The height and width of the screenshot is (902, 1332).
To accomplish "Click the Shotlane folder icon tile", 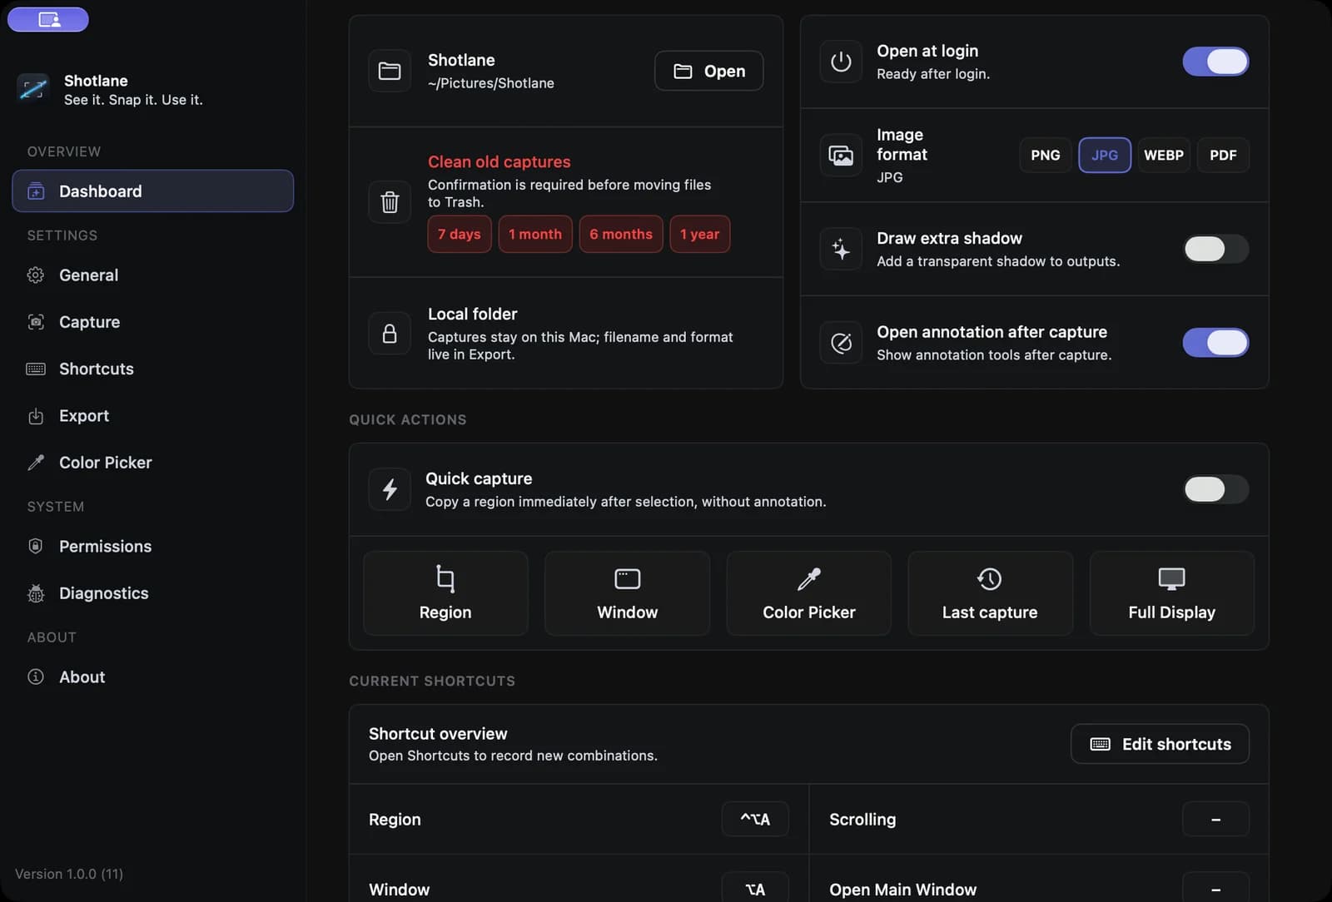I will coord(390,71).
